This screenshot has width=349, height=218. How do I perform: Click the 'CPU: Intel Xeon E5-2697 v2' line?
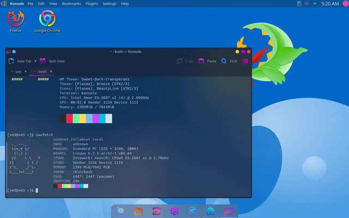click(104, 98)
